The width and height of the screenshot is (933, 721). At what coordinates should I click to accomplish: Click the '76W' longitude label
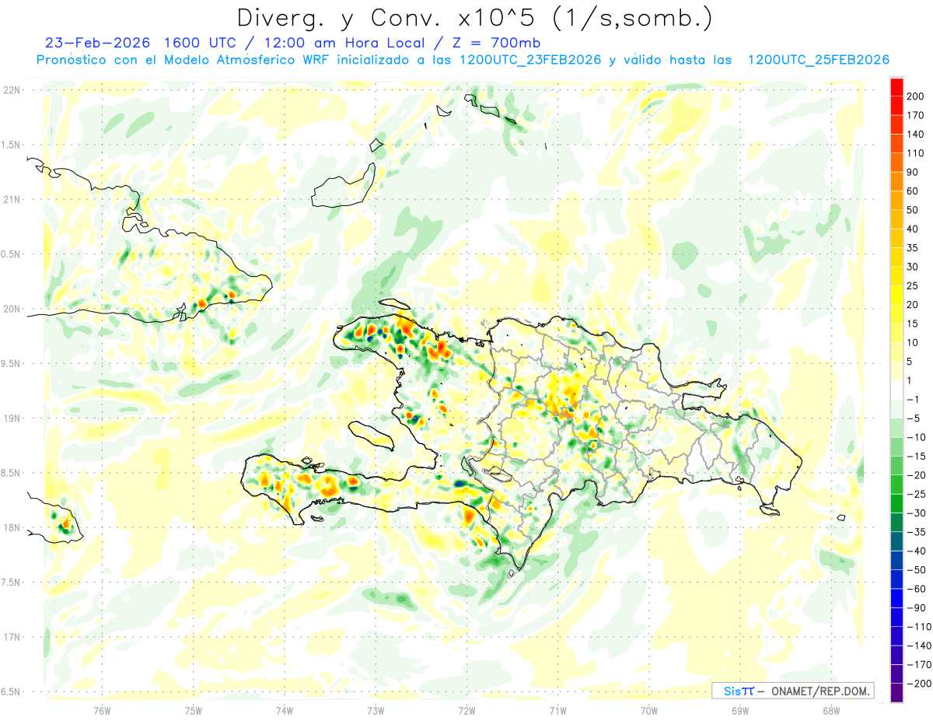102,710
